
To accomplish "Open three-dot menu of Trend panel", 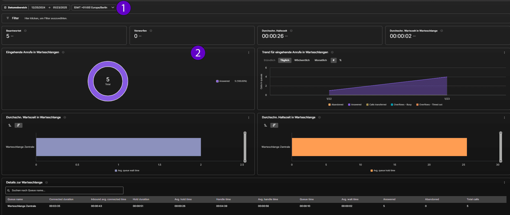I will [x=504, y=53].
